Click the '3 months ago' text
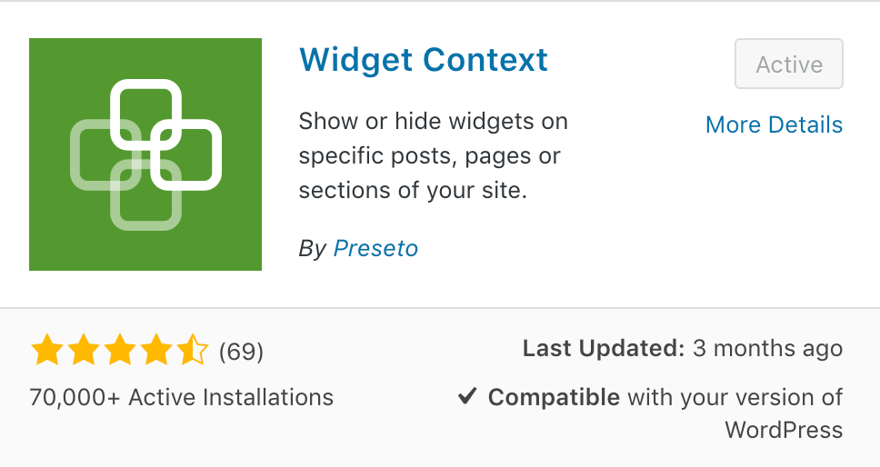 coord(767,349)
